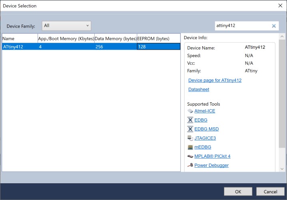This screenshot has width=287, height=200.
Task: Select the ATtiny412 device row name
Action: point(13,47)
